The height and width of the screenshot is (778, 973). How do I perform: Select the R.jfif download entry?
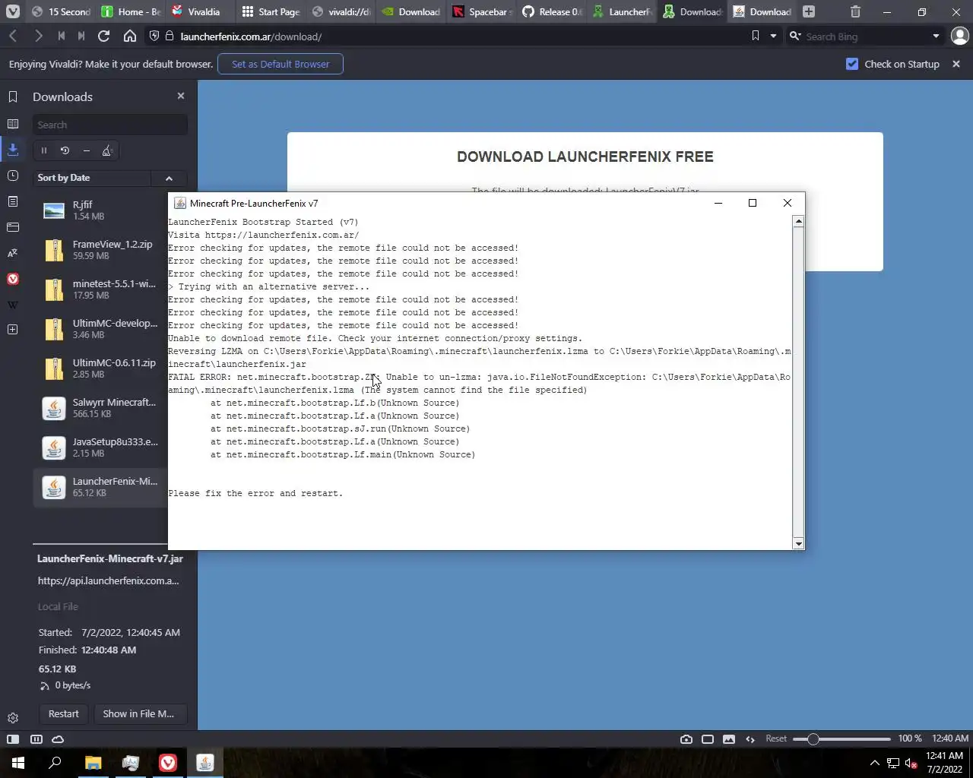point(101,210)
